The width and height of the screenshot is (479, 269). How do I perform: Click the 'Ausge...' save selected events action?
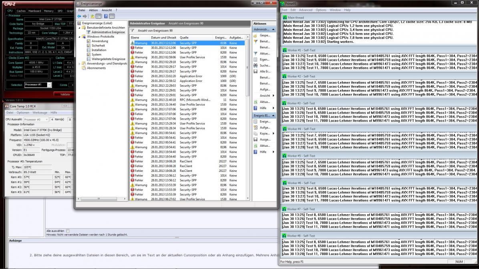[x=265, y=139]
